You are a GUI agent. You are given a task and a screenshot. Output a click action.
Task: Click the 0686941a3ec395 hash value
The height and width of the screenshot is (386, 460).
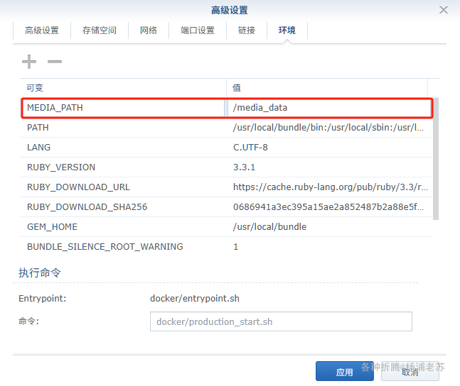[x=328, y=207]
